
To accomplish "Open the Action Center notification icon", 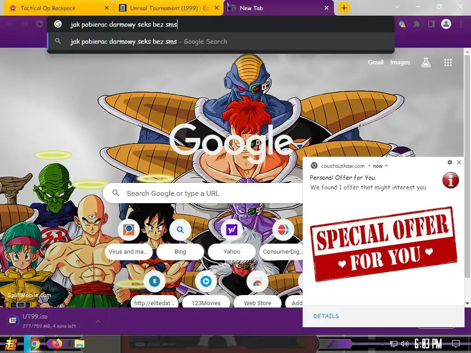I will 456,344.
